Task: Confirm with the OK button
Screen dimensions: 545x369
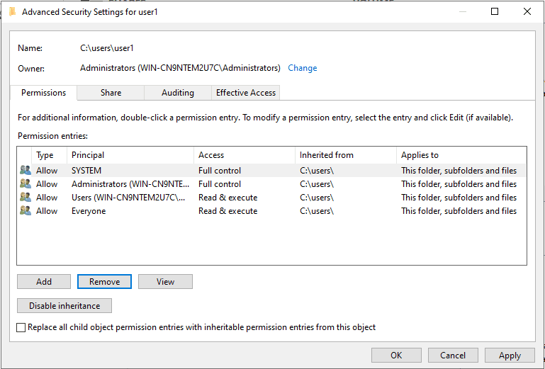Action: [x=395, y=355]
